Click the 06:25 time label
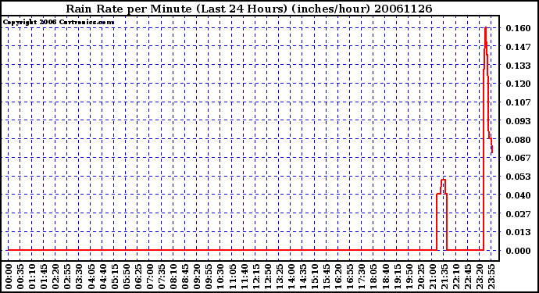 [137, 277]
